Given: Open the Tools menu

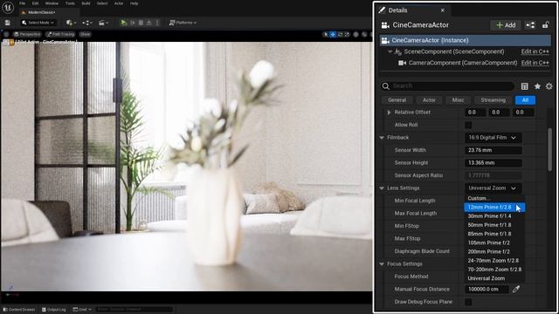Looking at the screenshot, I should coord(70,3).
